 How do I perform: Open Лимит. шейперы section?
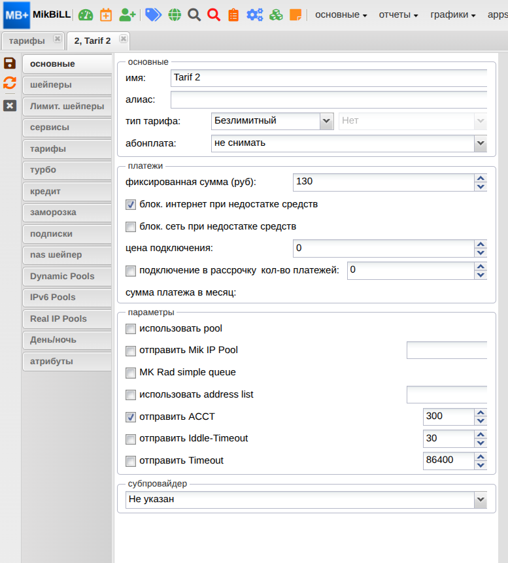coord(67,107)
